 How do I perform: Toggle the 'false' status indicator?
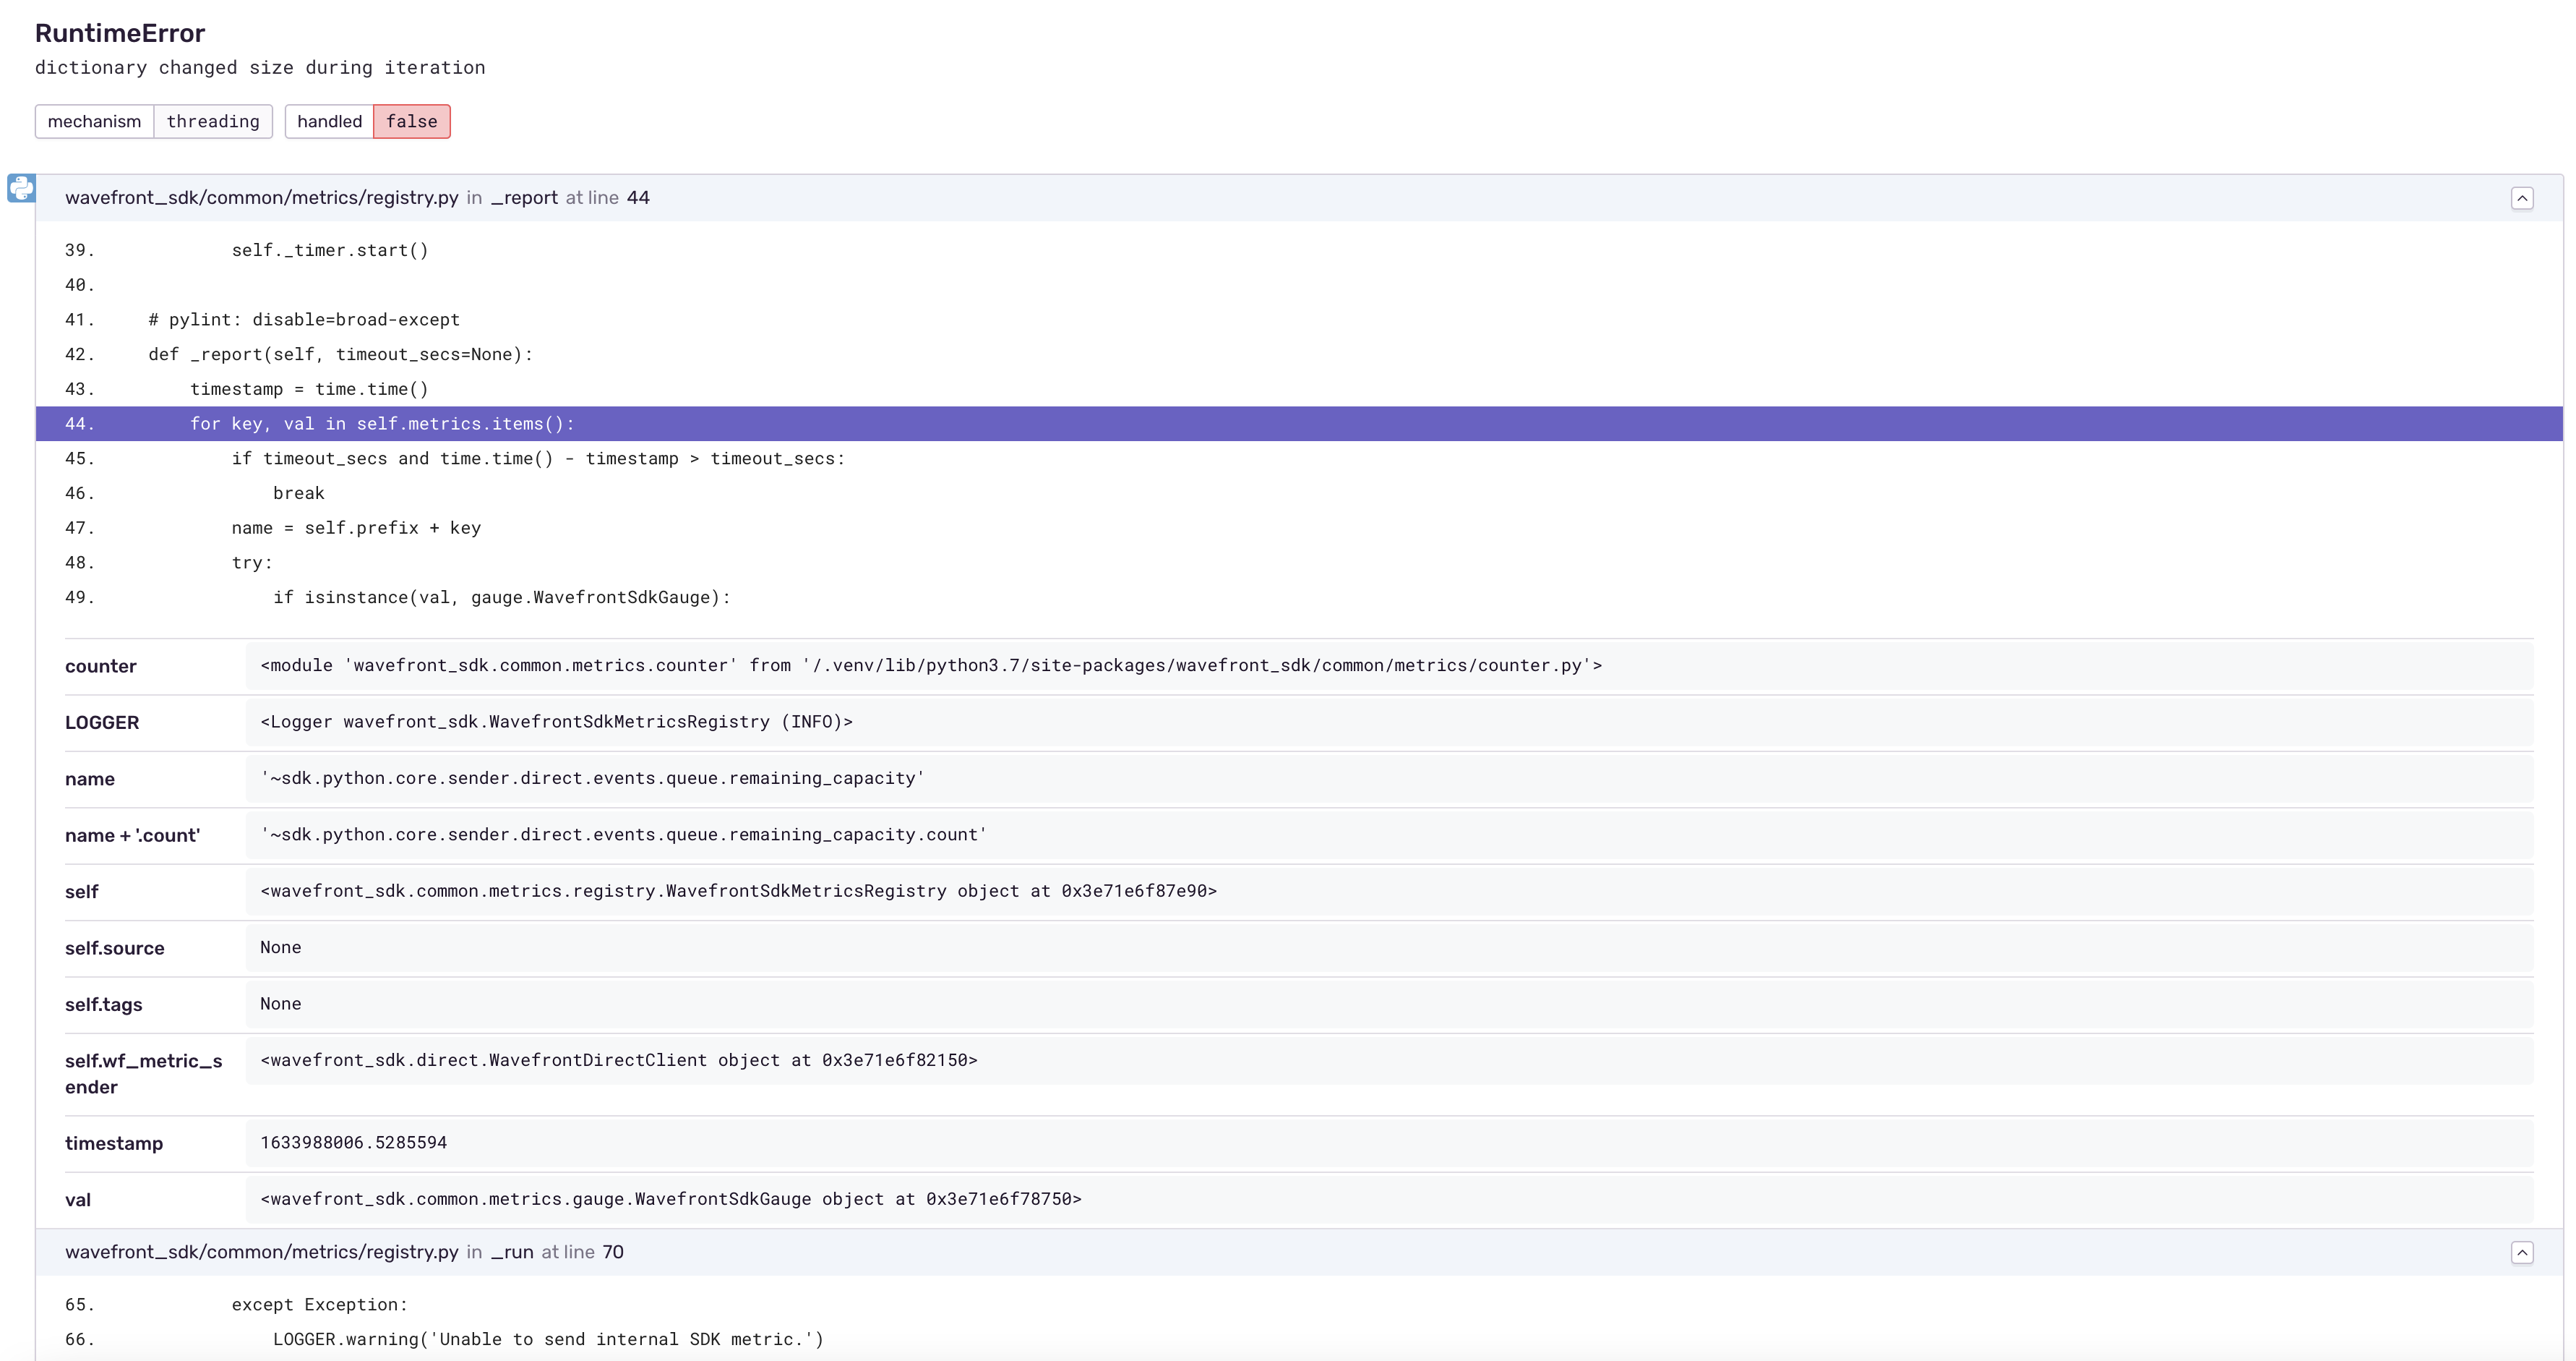411,121
